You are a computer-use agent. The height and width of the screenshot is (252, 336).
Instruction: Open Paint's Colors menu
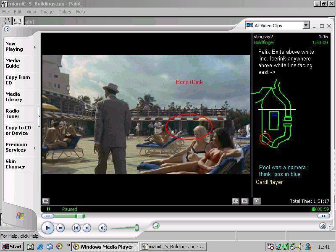[65, 12]
